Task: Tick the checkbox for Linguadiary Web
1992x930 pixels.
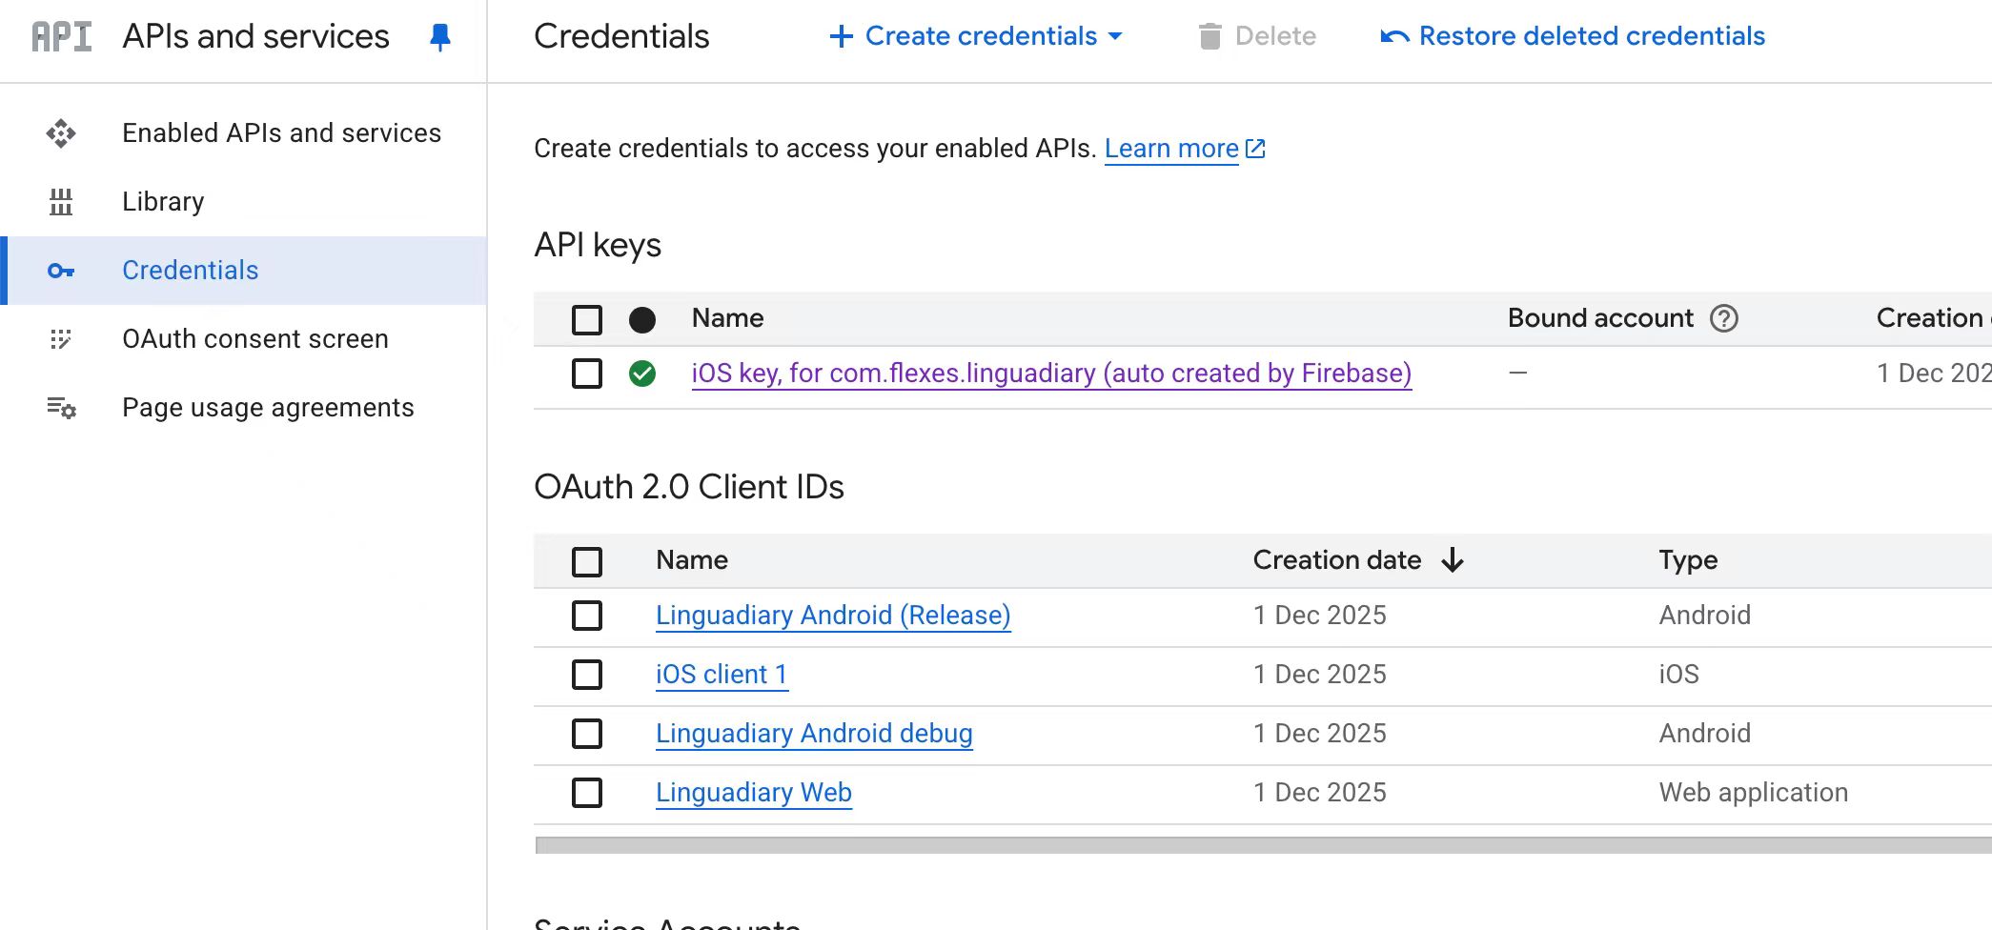Action: (x=587, y=793)
